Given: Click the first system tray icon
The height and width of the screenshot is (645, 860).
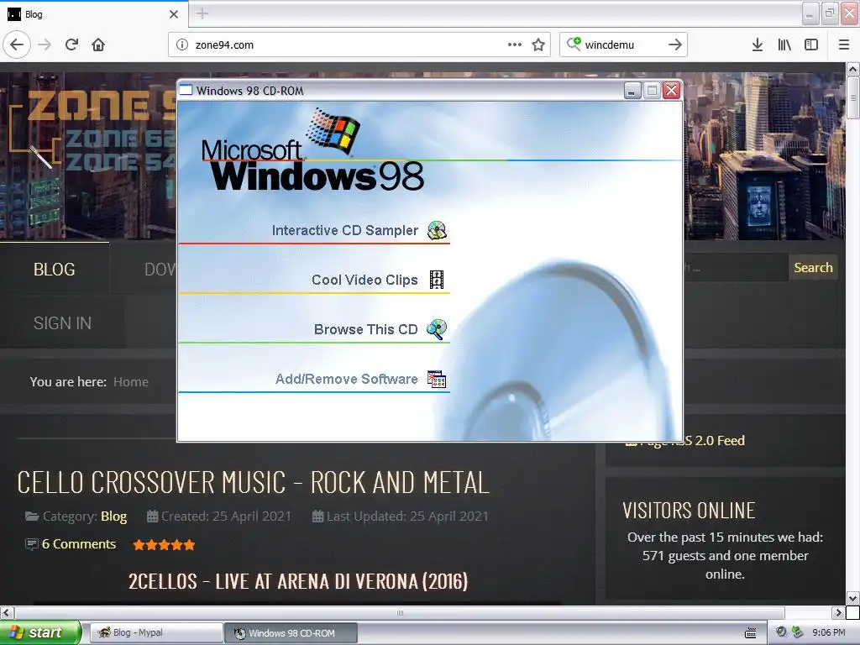Looking at the screenshot, I should coord(782,632).
